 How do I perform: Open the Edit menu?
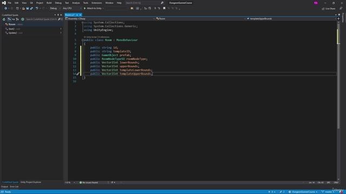17,3
